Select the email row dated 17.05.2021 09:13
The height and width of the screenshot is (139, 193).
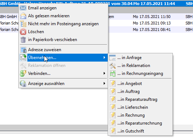(96, 23)
